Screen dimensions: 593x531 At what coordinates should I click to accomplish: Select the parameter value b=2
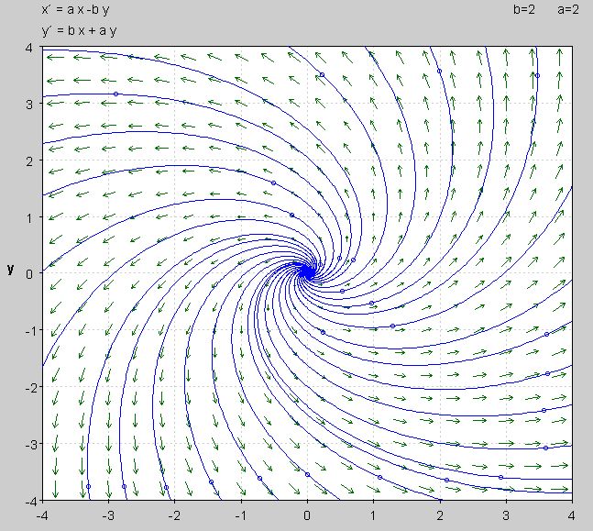point(523,9)
